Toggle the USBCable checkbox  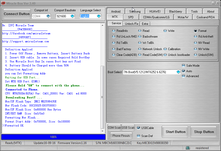tap(139, 128)
